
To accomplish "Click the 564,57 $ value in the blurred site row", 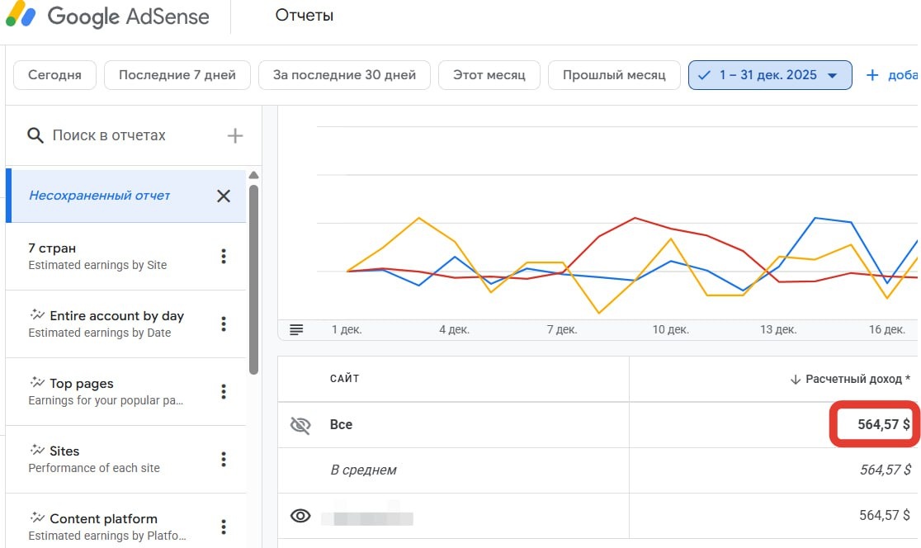I will 885,516.
